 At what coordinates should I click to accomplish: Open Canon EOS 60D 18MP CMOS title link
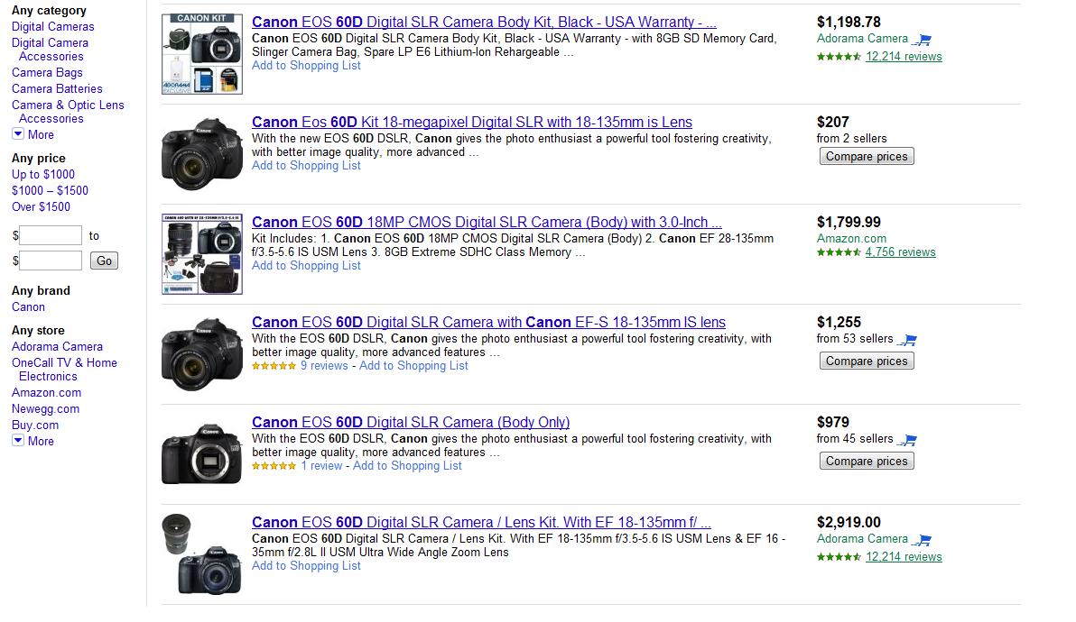(x=487, y=222)
